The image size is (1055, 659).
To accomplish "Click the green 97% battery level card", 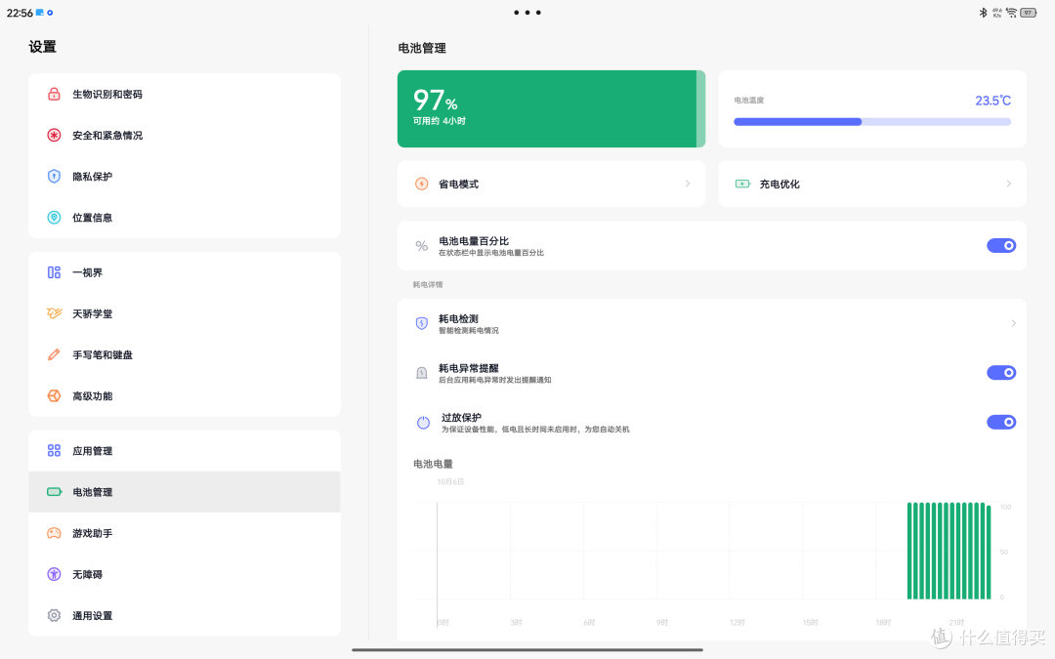I will pyautogui.click(x=551, y=109).
